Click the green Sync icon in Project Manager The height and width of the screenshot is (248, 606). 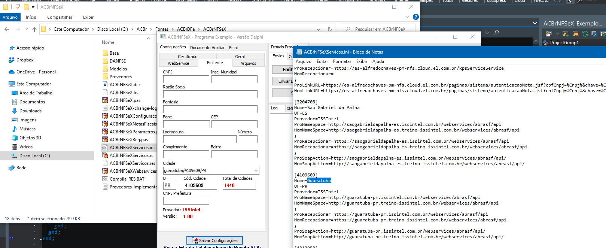[585, 34]
